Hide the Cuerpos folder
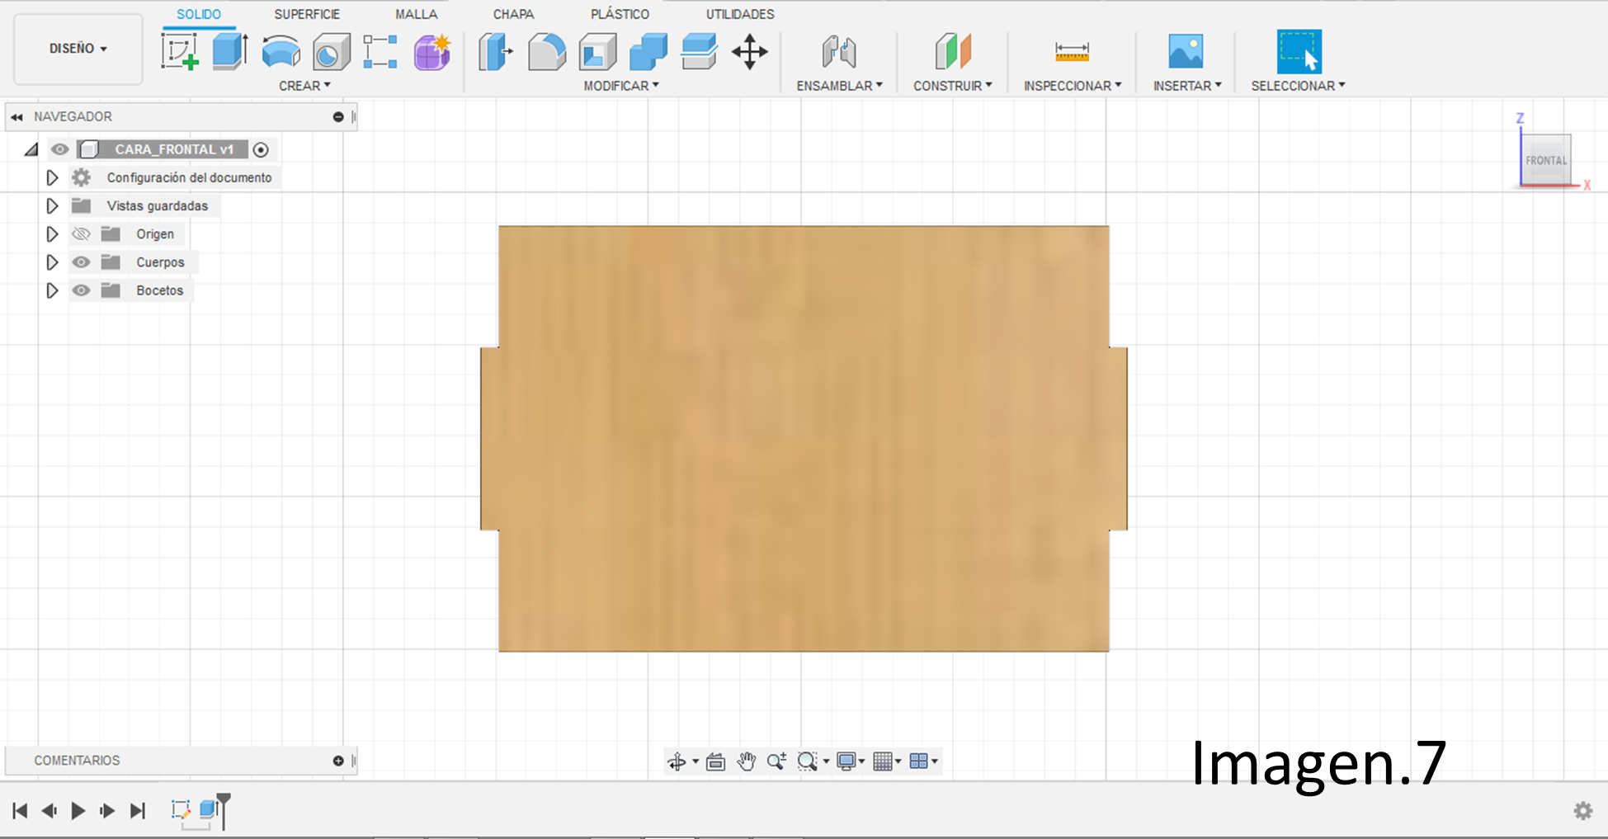1608x839 pixels. coord(81,262)
